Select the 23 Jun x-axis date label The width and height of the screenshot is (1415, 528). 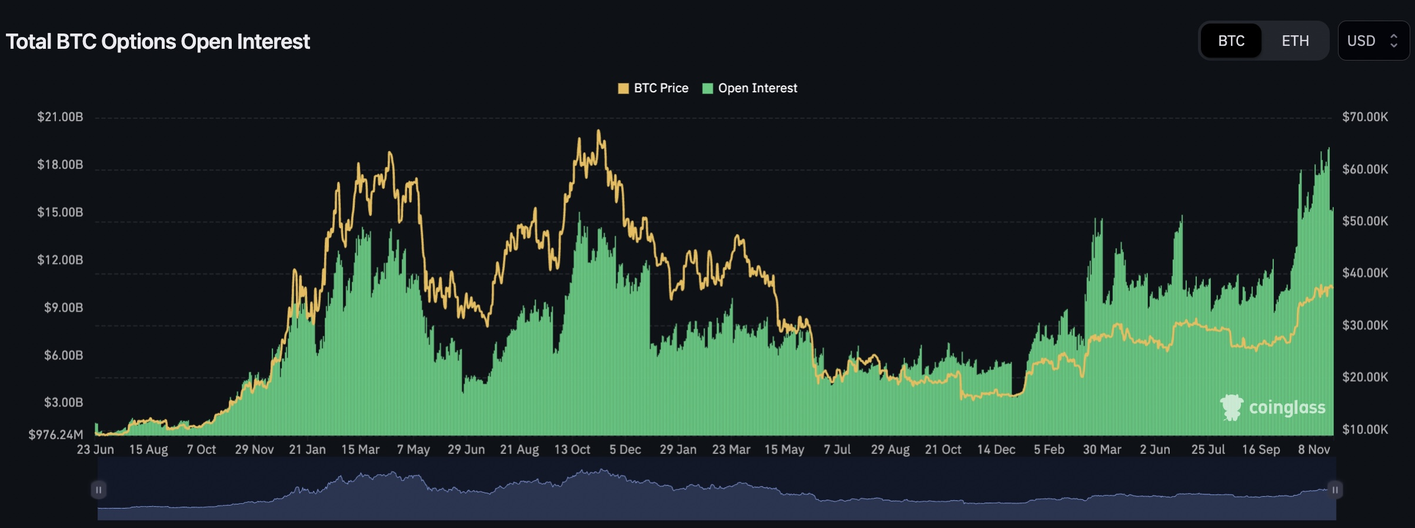(x=95, y=450)
